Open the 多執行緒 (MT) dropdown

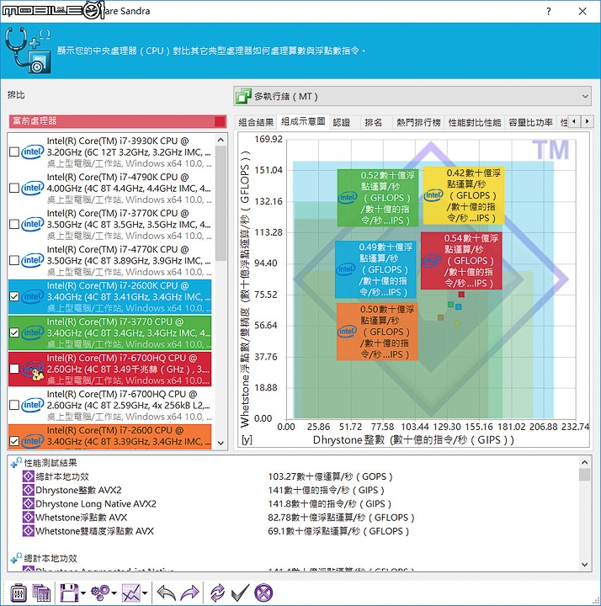coord(412,96)
